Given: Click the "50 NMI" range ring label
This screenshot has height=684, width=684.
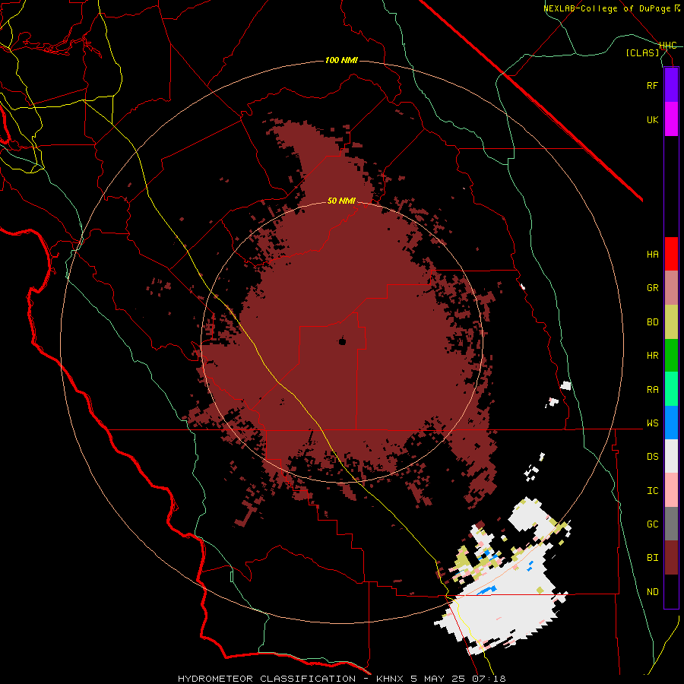Looking at the screenshot, I should pyautogui.click(x=341, y=201).
